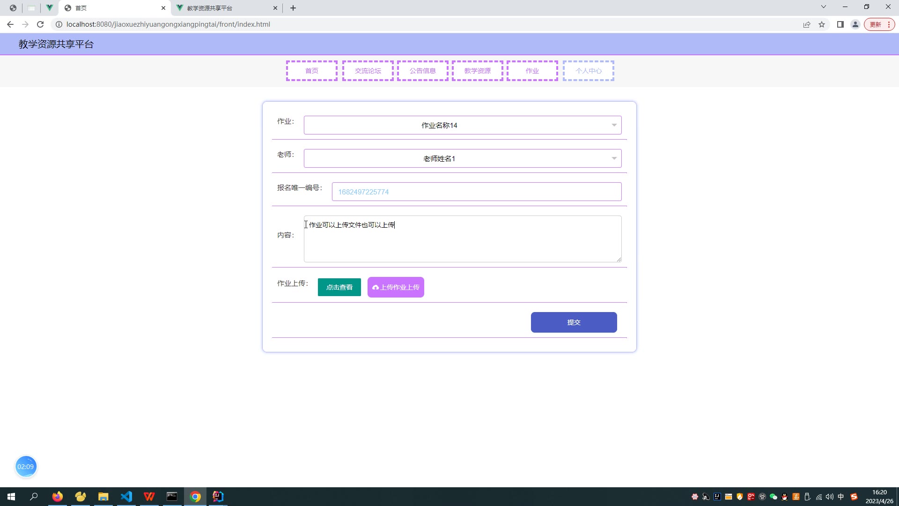Click the share page icon
Viewport: 899px width, 506px height.
[807, 24]
